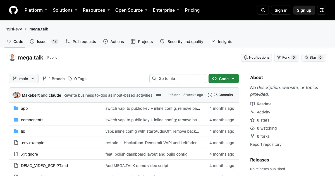The image size is (335, 176).
Task: Expand the Platform menu
Action: pyautogui.click(x=36, y=10)
